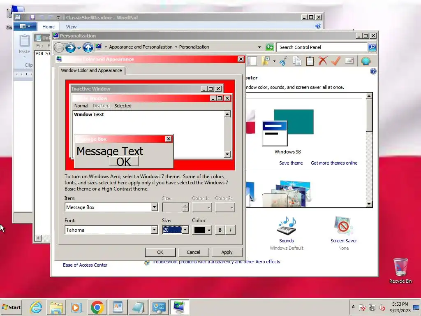Click inside the Search Control Panel field
The height and width of the screenshot is (316, 421).
(322, 47)
